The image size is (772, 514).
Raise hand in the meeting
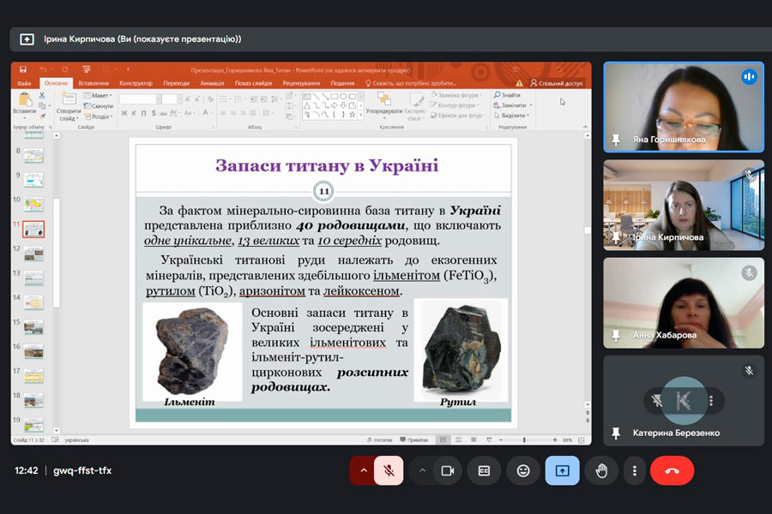[x=602, y=470]
